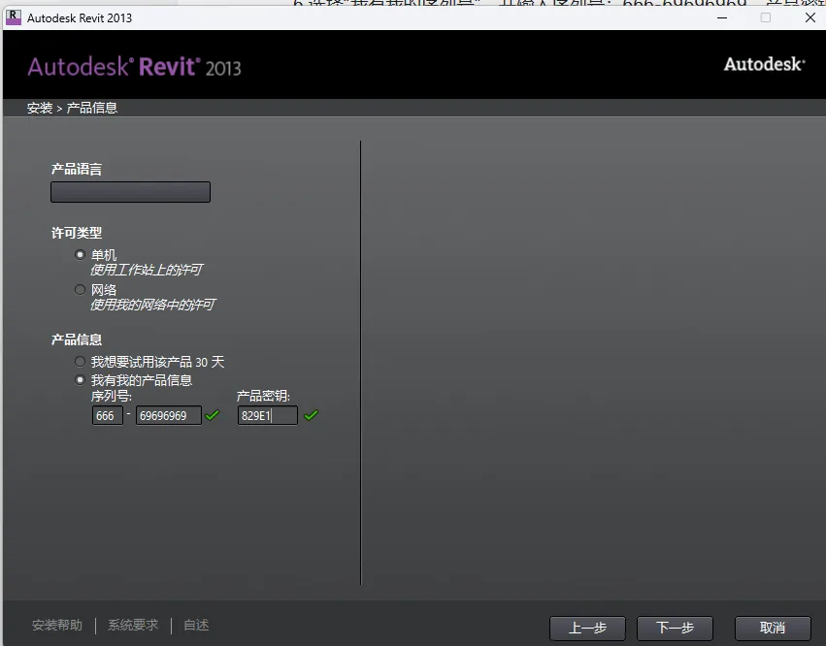
Task: Click the serial number field containing 69696969
Action: tap(169, 415)
